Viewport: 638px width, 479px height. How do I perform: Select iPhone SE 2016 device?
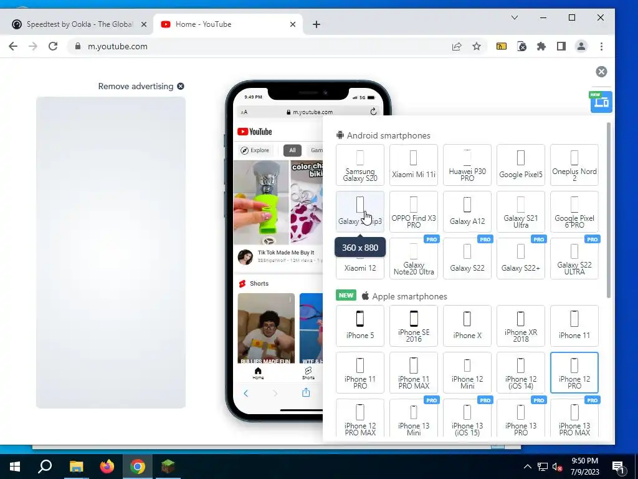[x=414, y=326]
